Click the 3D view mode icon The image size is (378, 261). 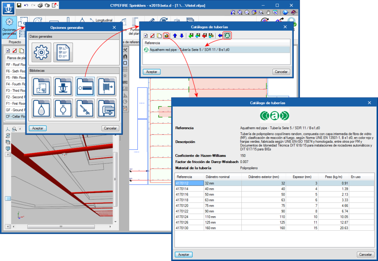[x=8, y=136]
